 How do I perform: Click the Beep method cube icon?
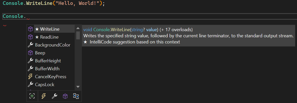(30, 53)
